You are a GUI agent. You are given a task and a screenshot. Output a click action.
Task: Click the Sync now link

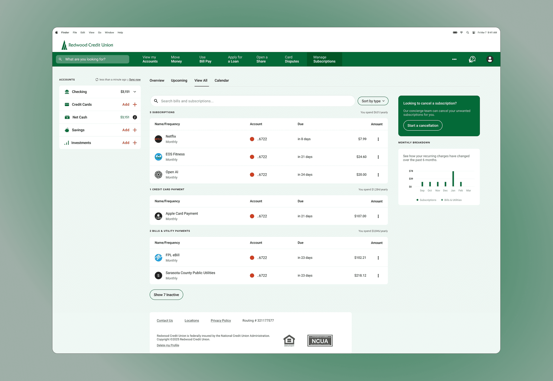(x=135, y=80)
